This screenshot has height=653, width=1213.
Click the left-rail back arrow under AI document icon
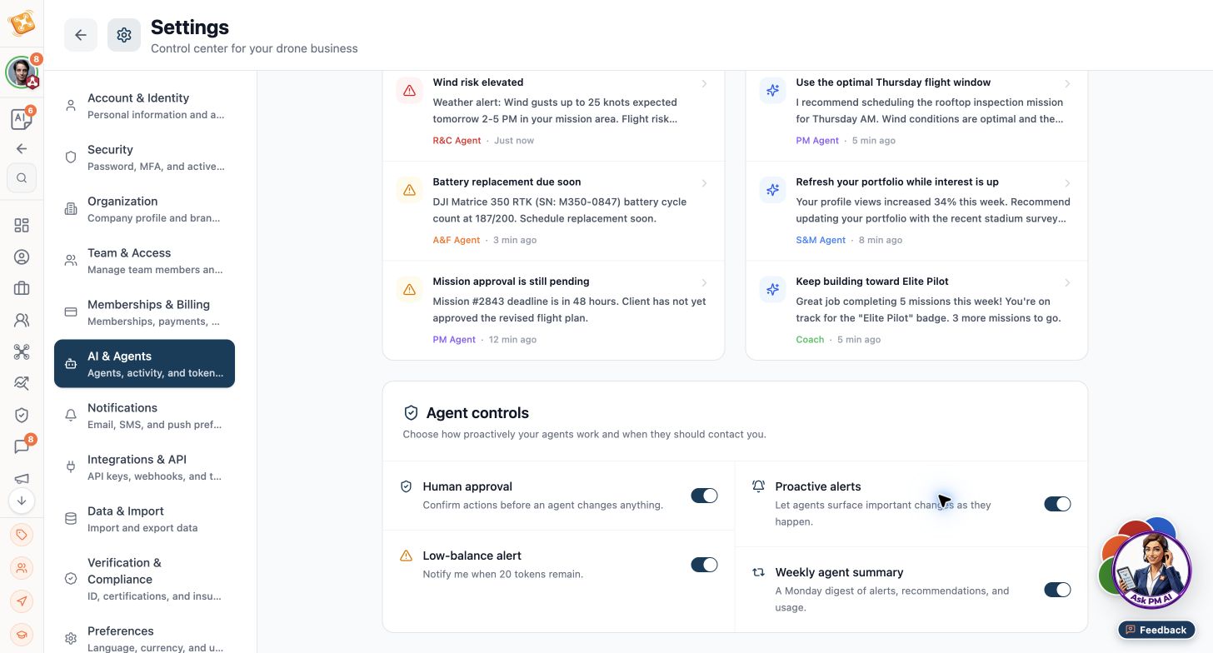22,148
